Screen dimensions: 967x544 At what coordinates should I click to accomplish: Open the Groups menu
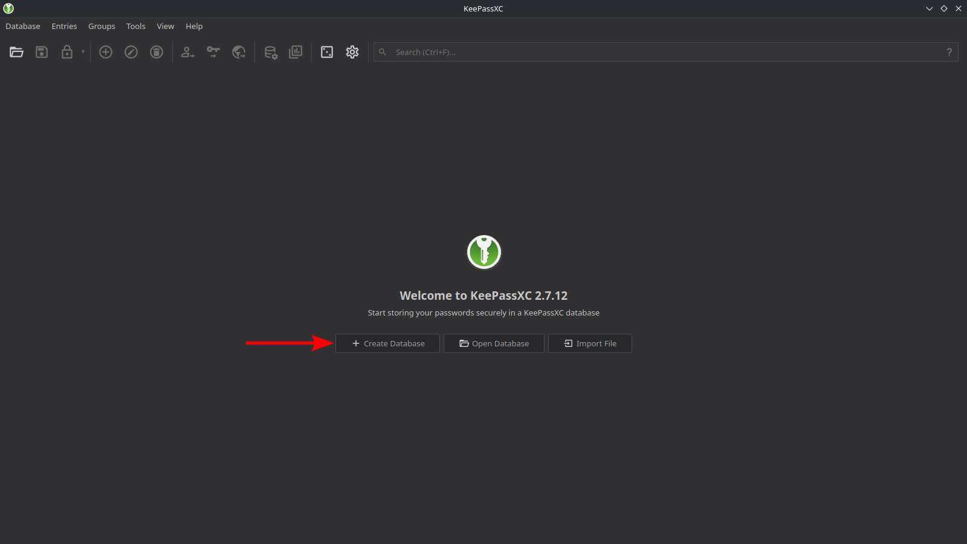click(x=102, y=26)
